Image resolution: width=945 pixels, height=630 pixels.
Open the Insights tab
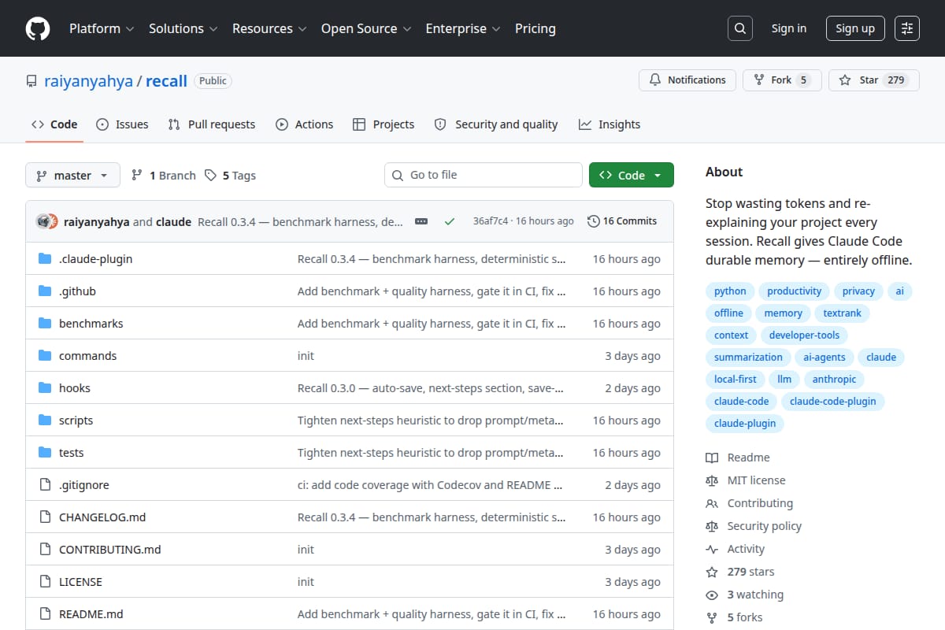pyautogui.click(x=610, y=124)
